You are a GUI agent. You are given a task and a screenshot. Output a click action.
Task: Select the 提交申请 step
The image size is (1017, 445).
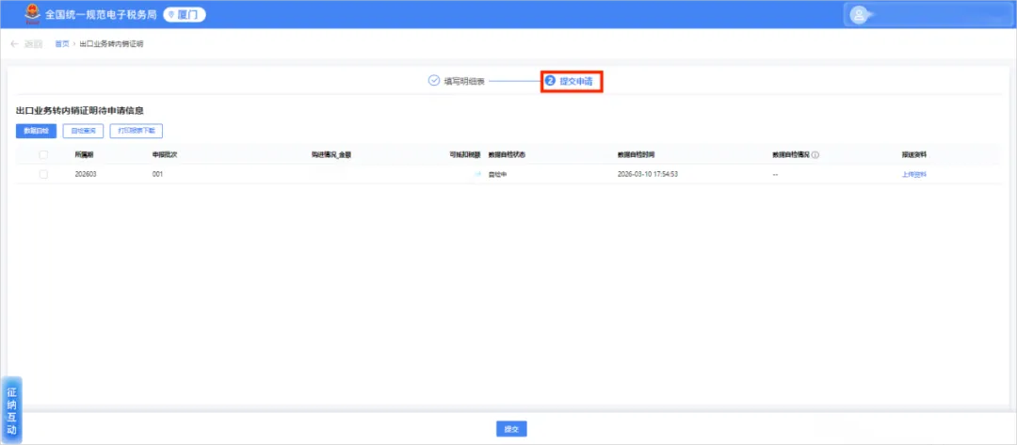tap(572, 81)
